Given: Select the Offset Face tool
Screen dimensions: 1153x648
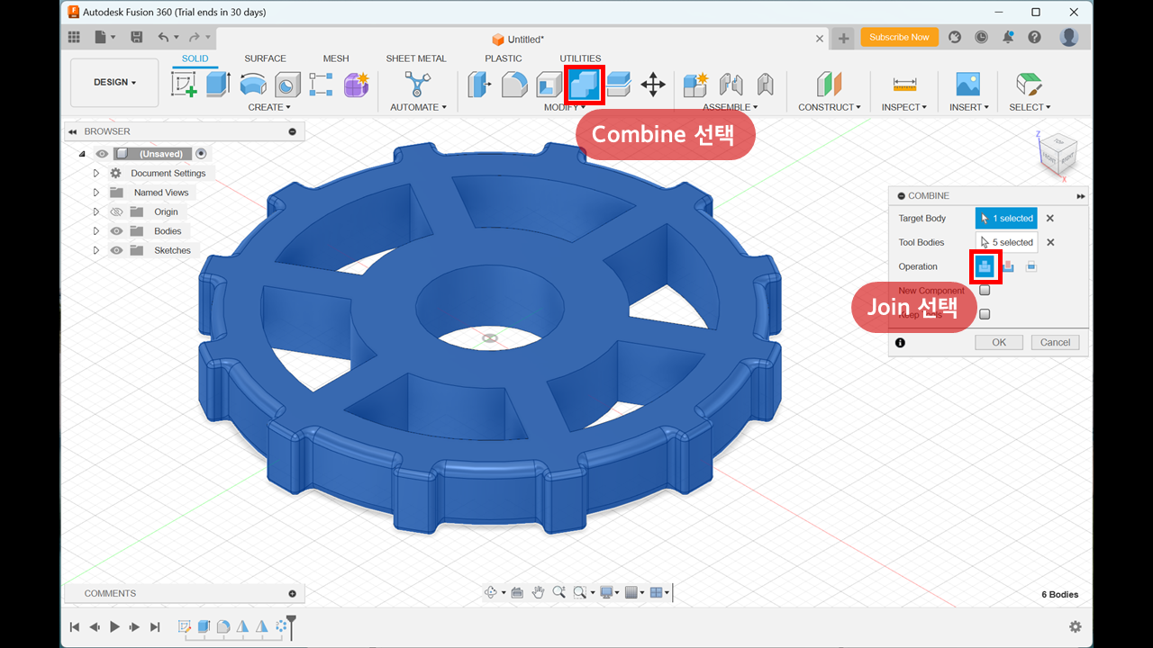Looking at the screenshot, I should click(618, 85).
